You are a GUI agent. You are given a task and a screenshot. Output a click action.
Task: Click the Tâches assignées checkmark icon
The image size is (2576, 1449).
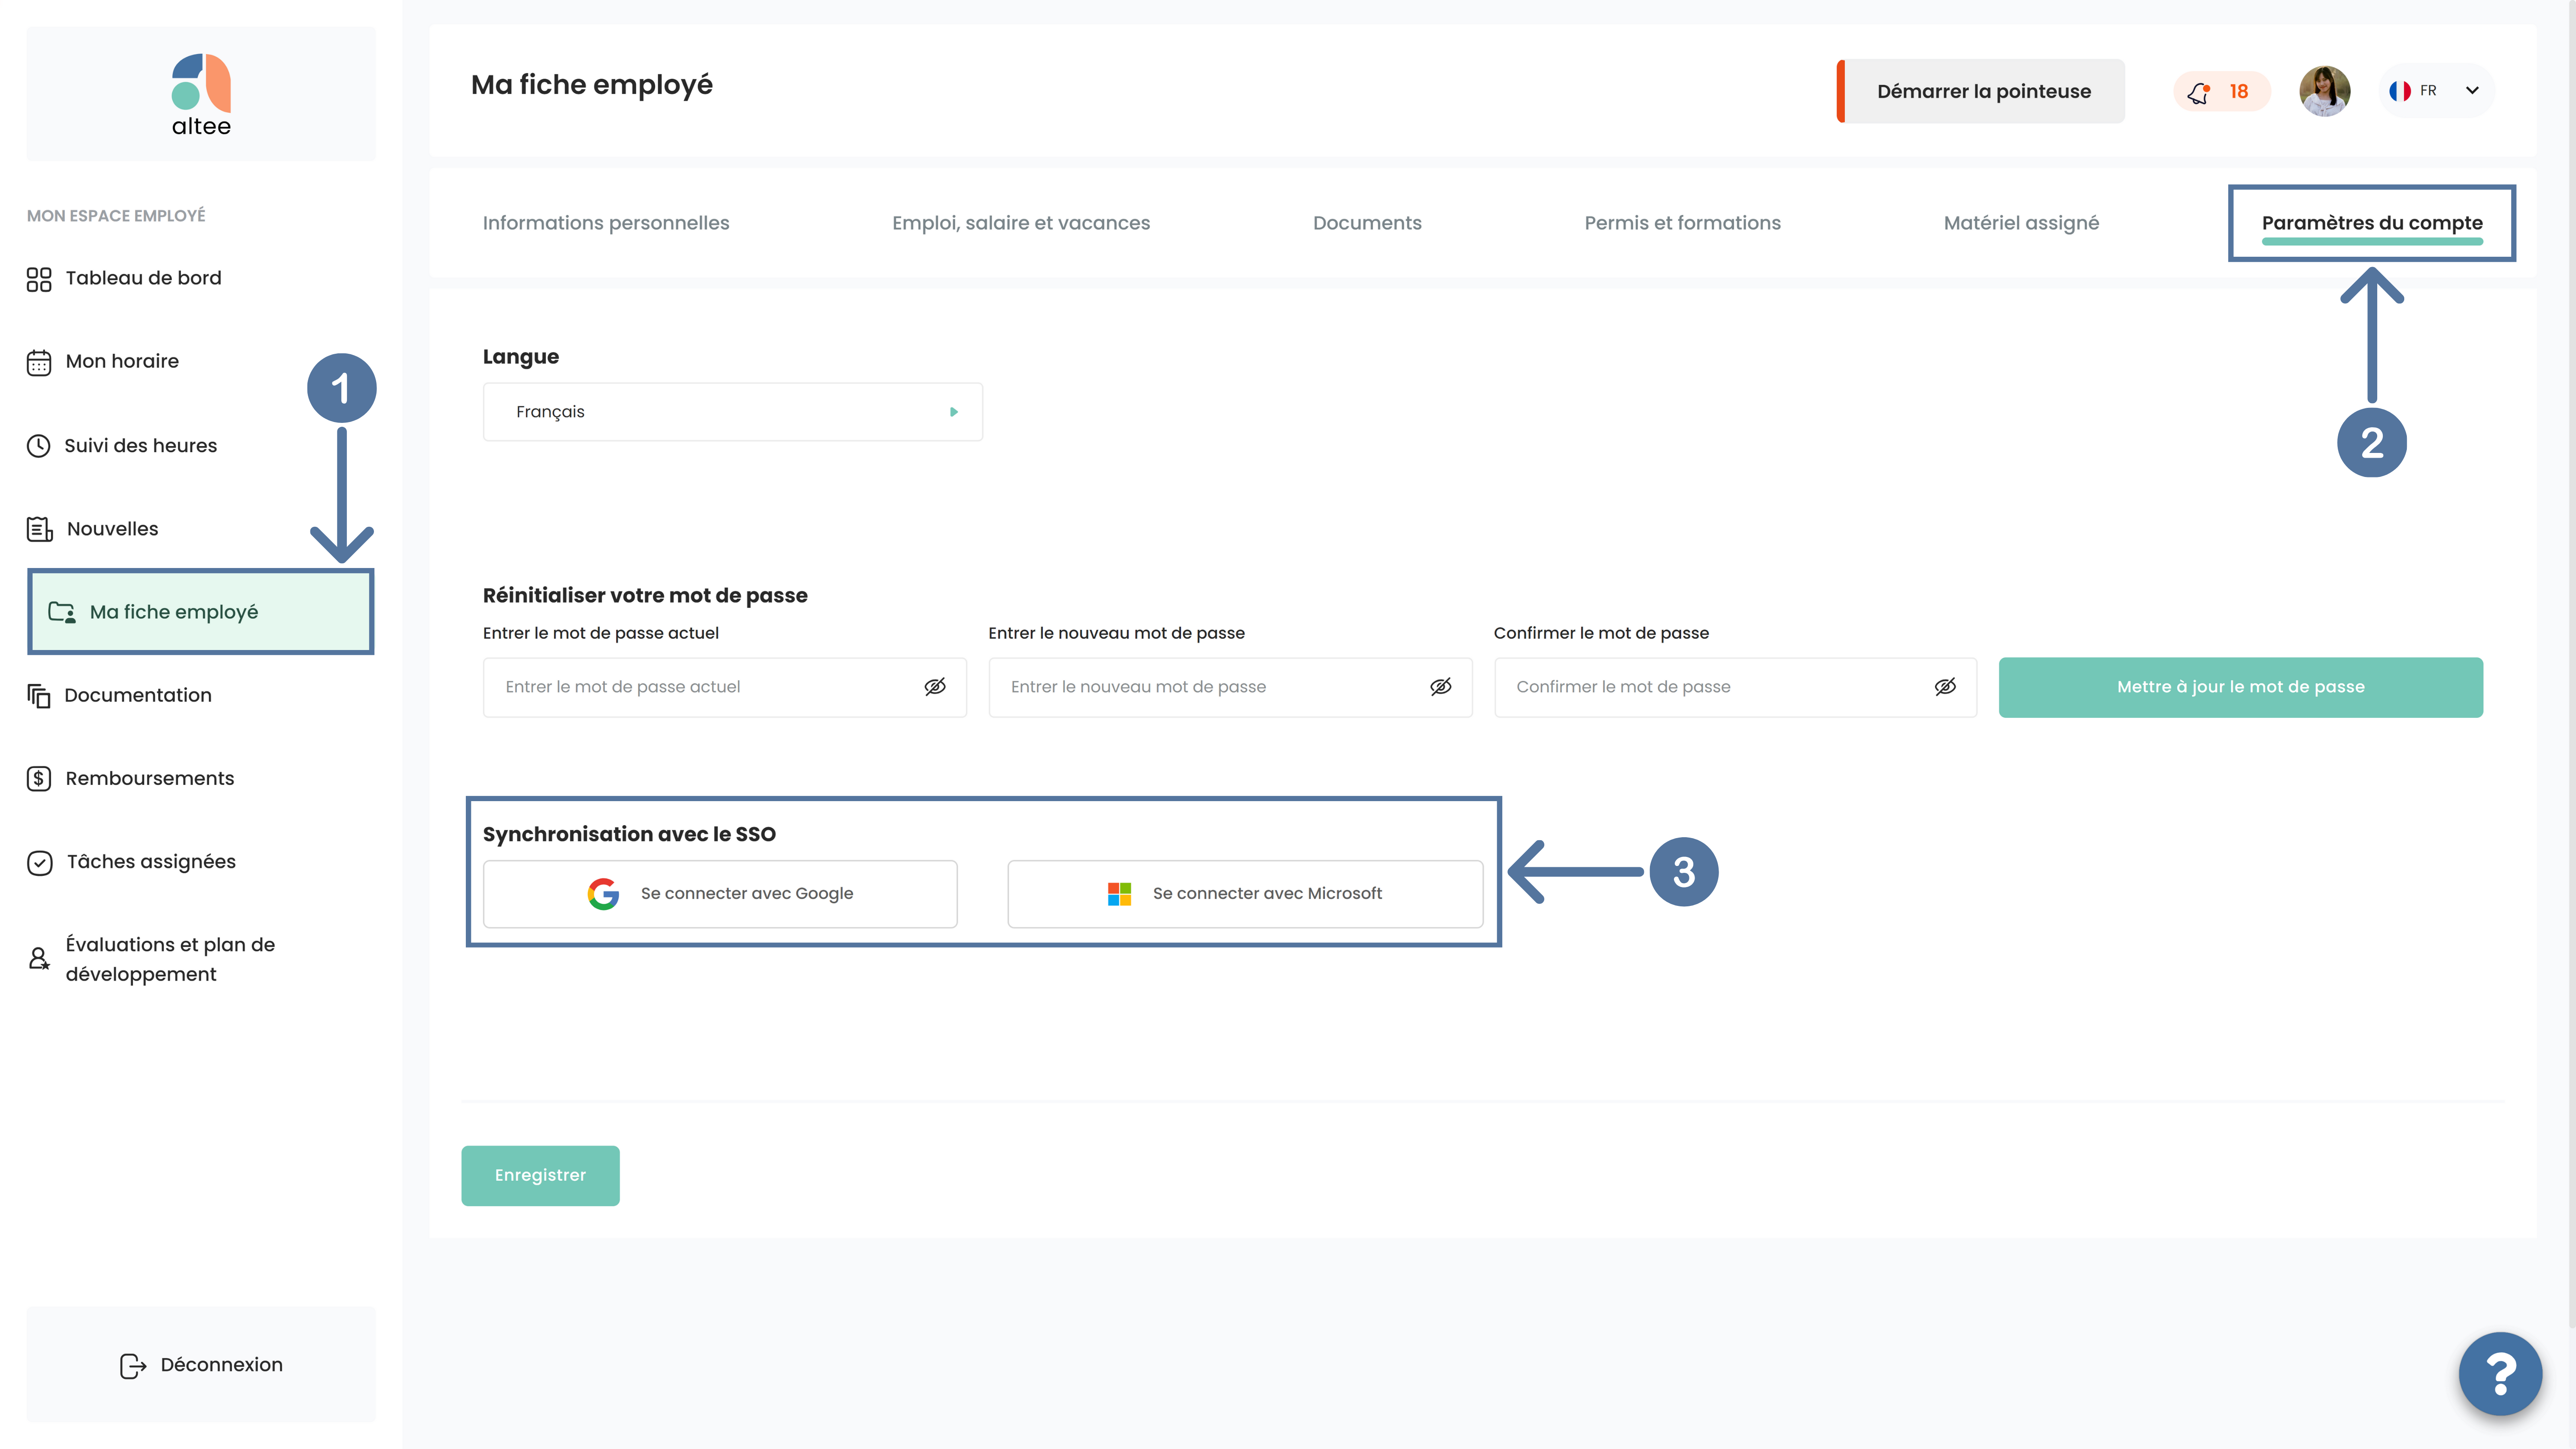pos(40,863)
